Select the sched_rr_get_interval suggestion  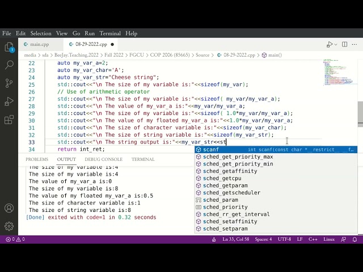point(276,214)
